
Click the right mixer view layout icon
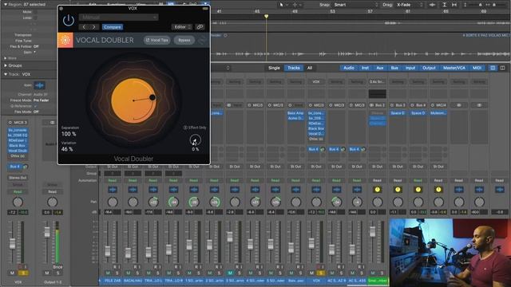coord(502,68)
